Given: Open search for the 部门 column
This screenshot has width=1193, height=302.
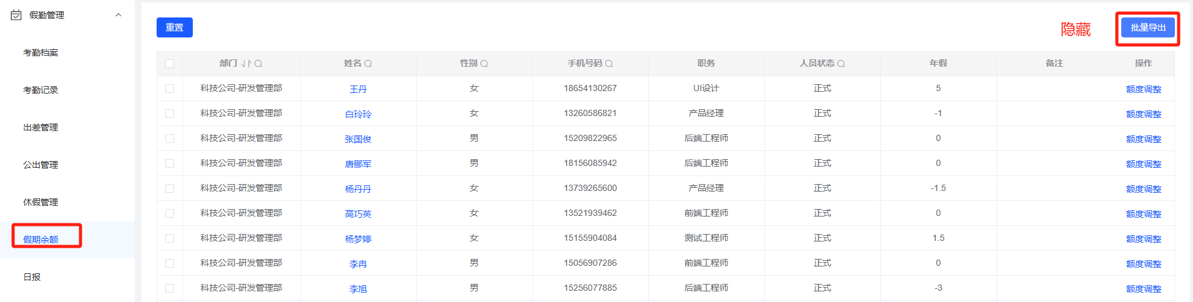Looking at the screenshot, I should click(x=258, y=64).
